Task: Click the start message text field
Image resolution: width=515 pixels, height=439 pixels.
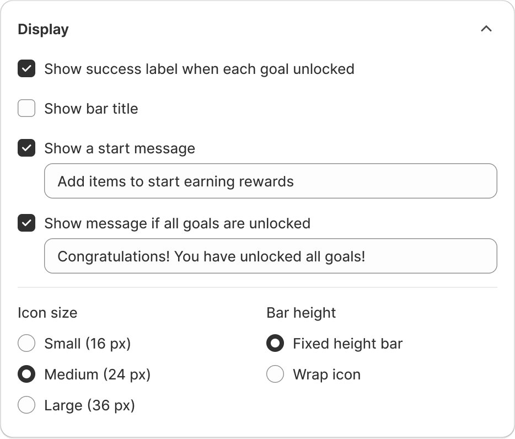Action: click(x=270, y=181)
